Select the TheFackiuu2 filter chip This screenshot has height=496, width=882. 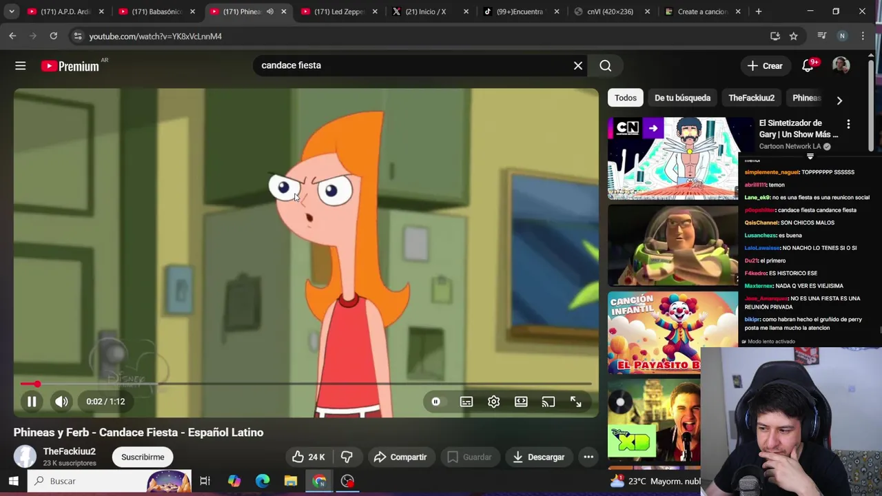pyautogui.click(x=752, y=98)
